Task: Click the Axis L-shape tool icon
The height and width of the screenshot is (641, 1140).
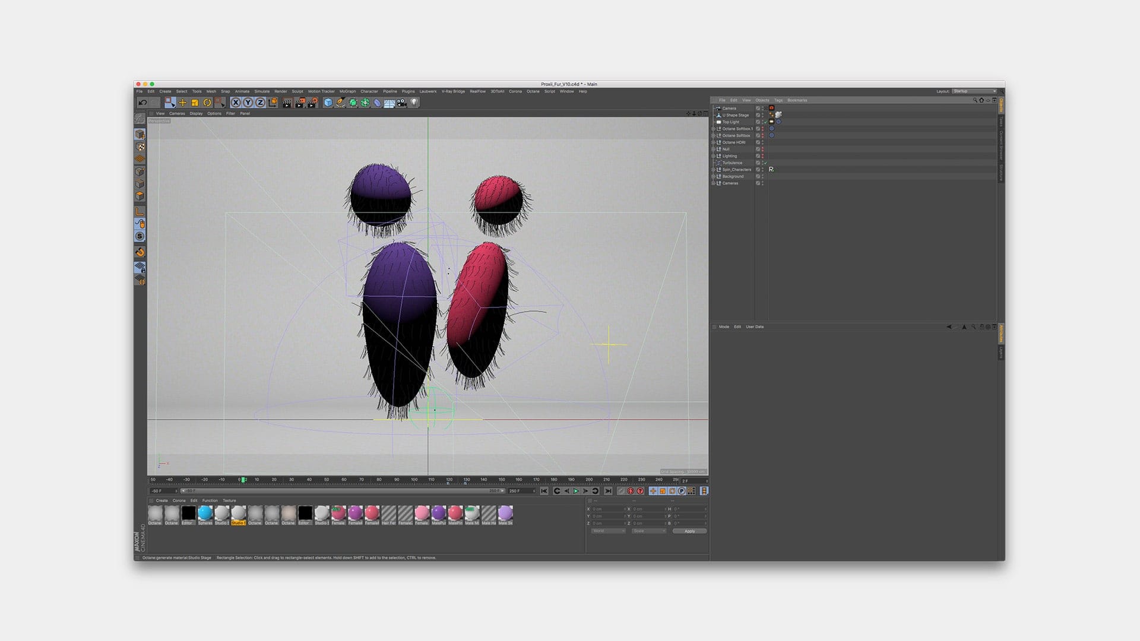Action: coord(140,211)
